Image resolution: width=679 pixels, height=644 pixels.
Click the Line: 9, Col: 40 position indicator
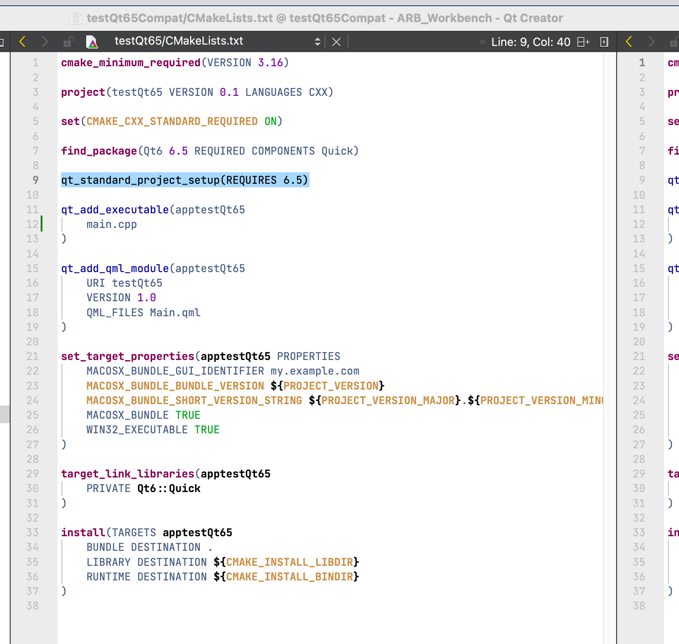531,42
